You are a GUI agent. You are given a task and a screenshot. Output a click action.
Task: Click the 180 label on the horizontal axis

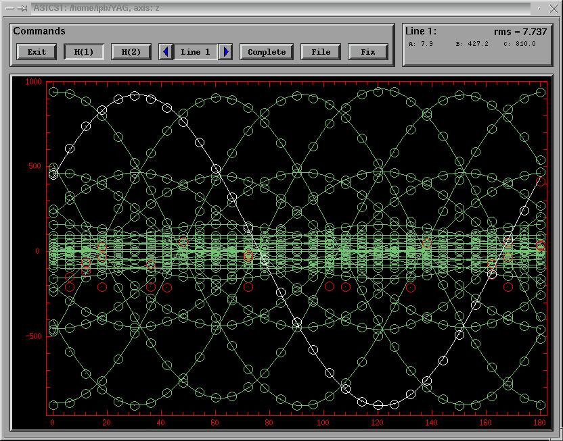(540, 423)
